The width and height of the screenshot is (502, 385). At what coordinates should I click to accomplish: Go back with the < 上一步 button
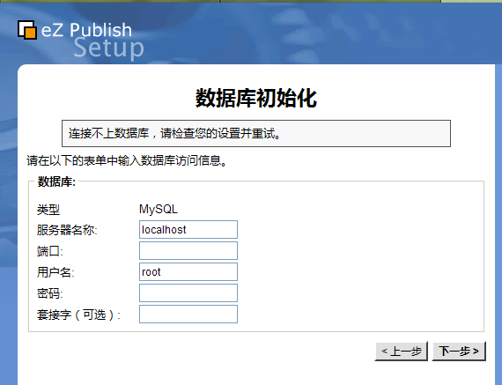(x=401, y=351)
